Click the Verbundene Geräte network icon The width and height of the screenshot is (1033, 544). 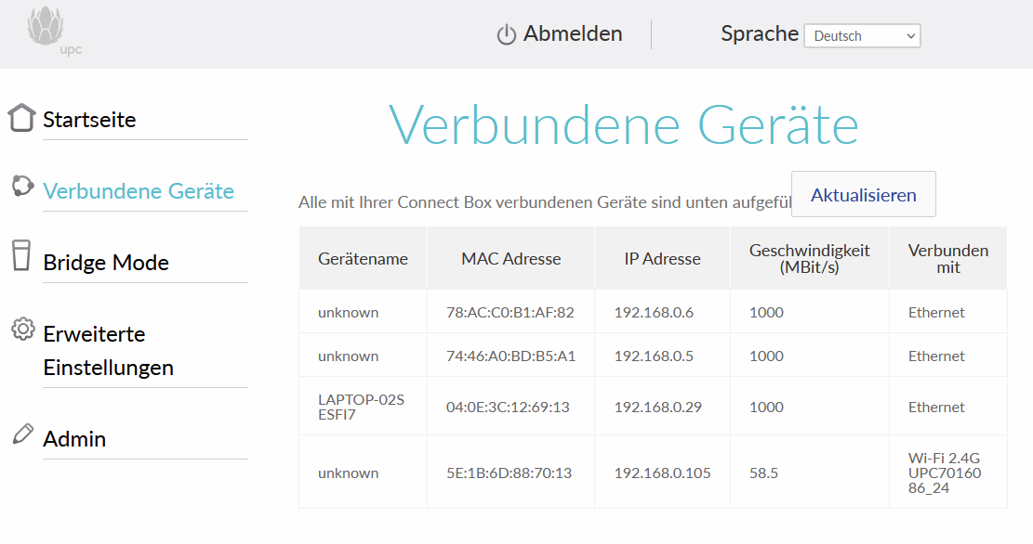tap(22, 187)
